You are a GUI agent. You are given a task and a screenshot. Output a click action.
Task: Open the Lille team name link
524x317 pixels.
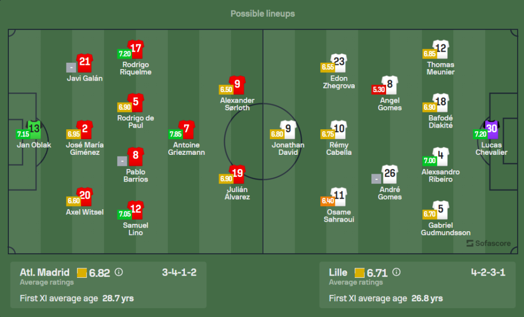tap(338, 272)
